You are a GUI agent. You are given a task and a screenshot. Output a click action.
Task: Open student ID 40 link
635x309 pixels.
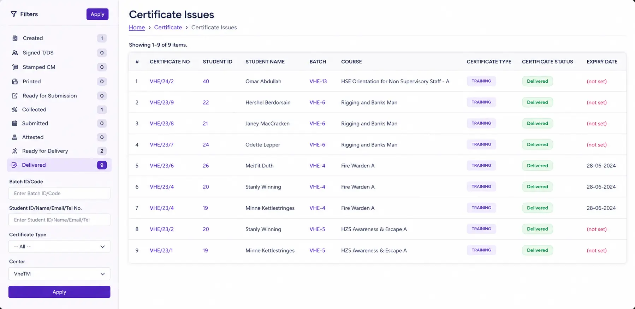tap(206, 81)
